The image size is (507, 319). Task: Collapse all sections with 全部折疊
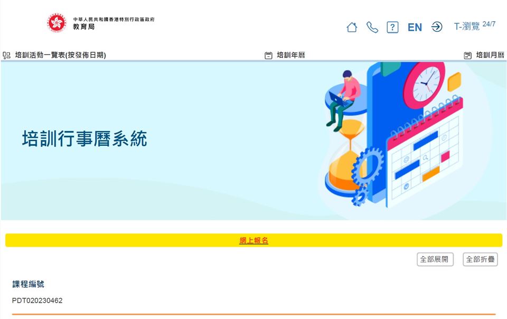pos(480,259)
